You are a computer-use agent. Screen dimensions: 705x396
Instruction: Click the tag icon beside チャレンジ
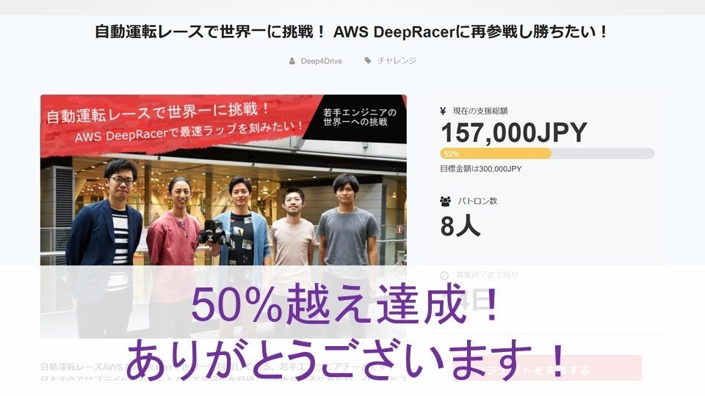pyautogui.click(x=368, y=61)
